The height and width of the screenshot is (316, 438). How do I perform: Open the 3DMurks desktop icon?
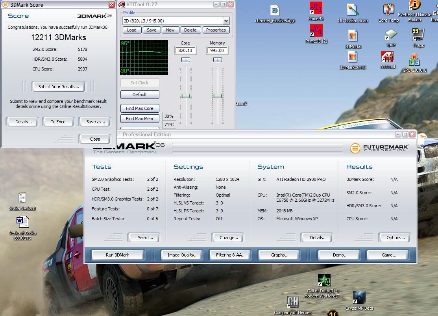click(353, 39)
